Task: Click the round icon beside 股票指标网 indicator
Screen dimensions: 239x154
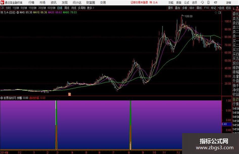Action: (2, 98)
